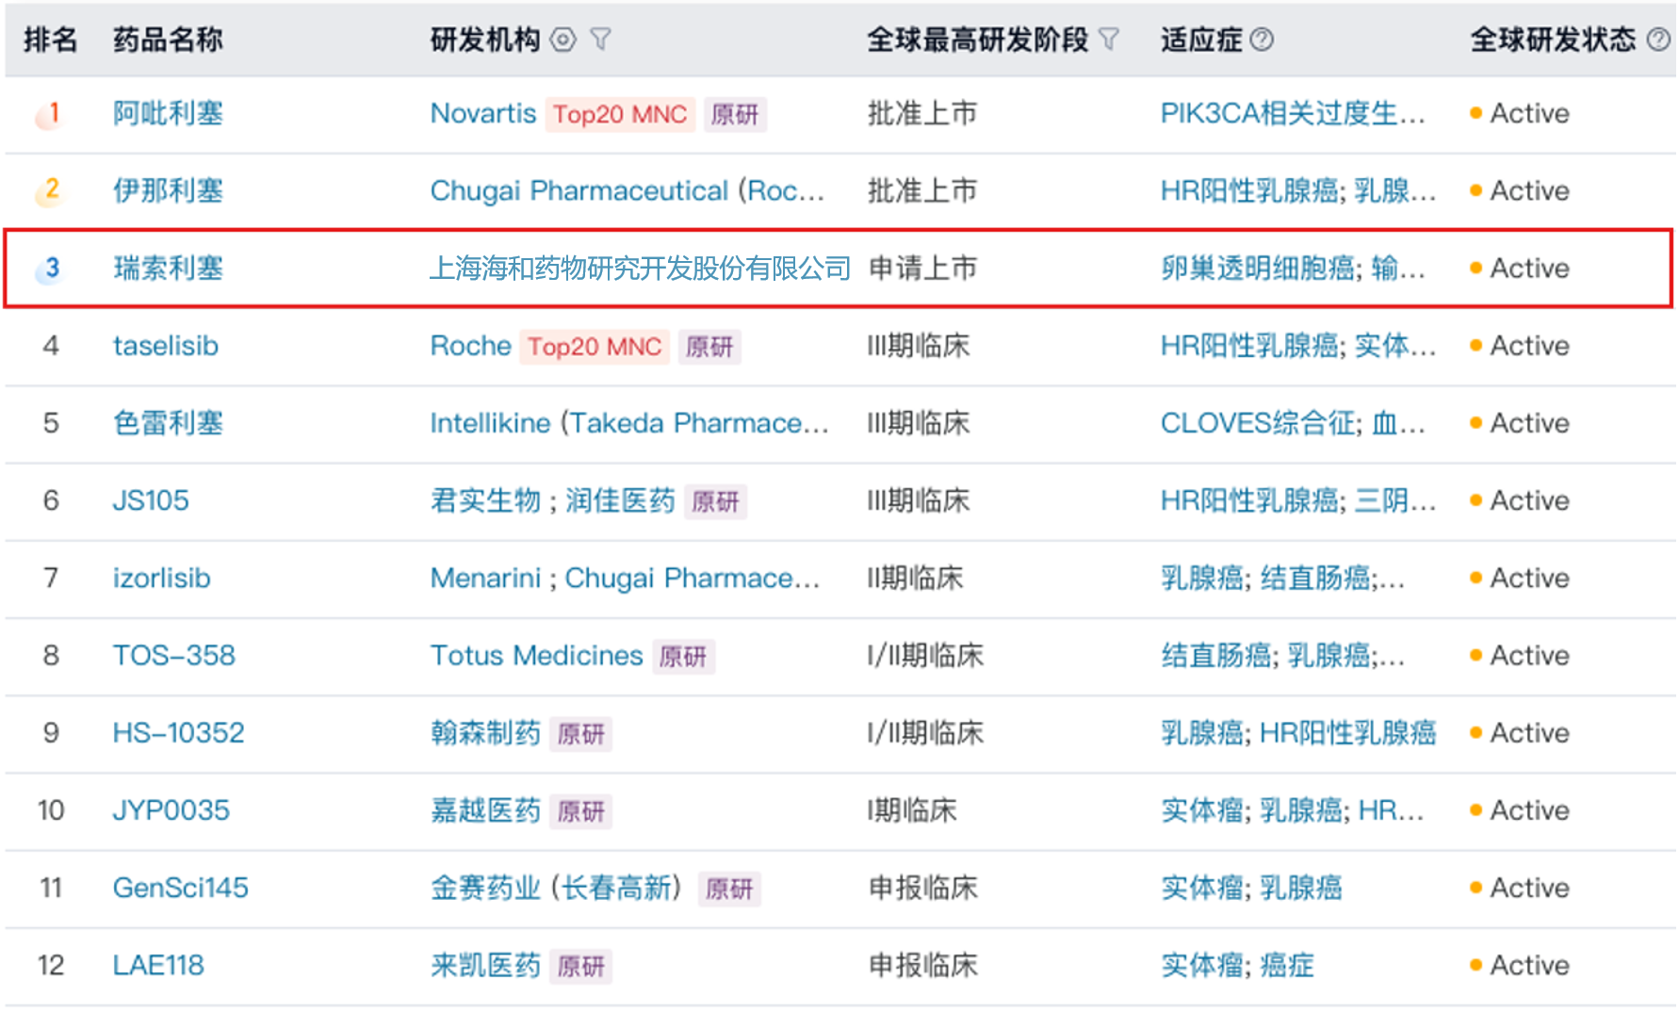
Task: Open the drug page for 瑞索利塞
Action: pos(169,269)
